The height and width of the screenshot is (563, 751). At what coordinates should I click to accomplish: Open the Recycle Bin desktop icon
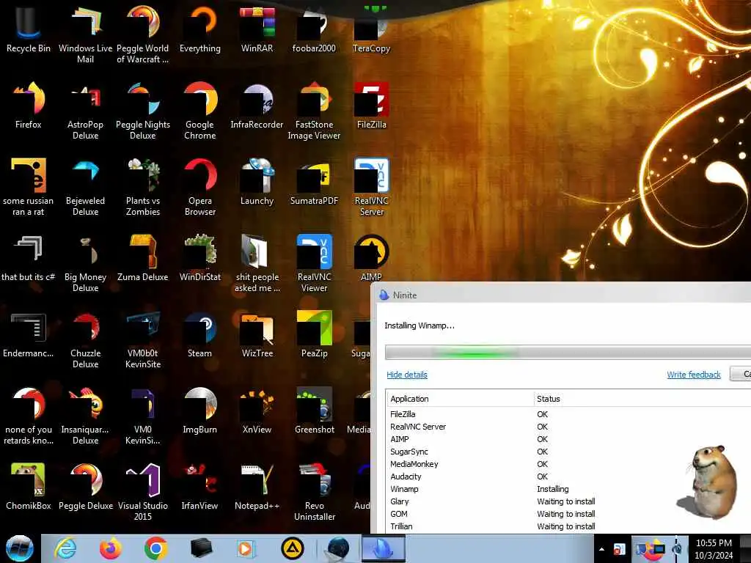click(x=29, y=29)
